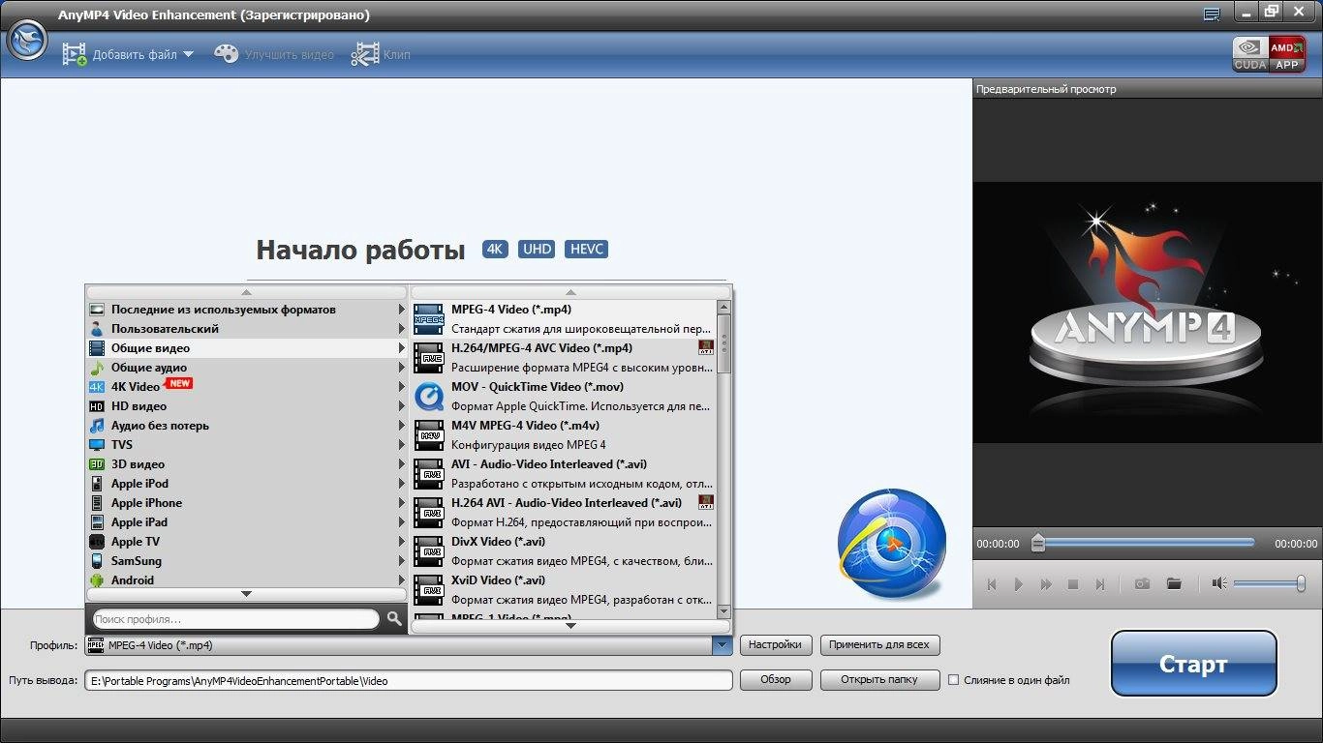Viewport: 1323px width, 743px height.
Task: Expand arrow next to Apple iPhone
Action: 402,503
